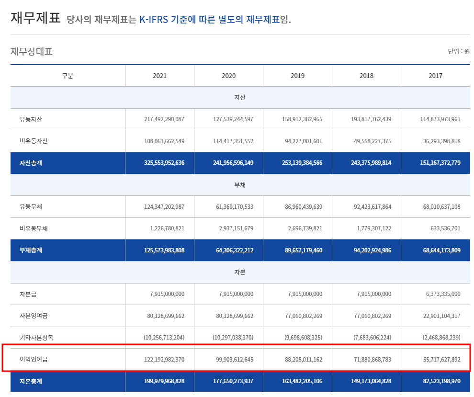Click value 127,539,244,597

tap(233, 119)
